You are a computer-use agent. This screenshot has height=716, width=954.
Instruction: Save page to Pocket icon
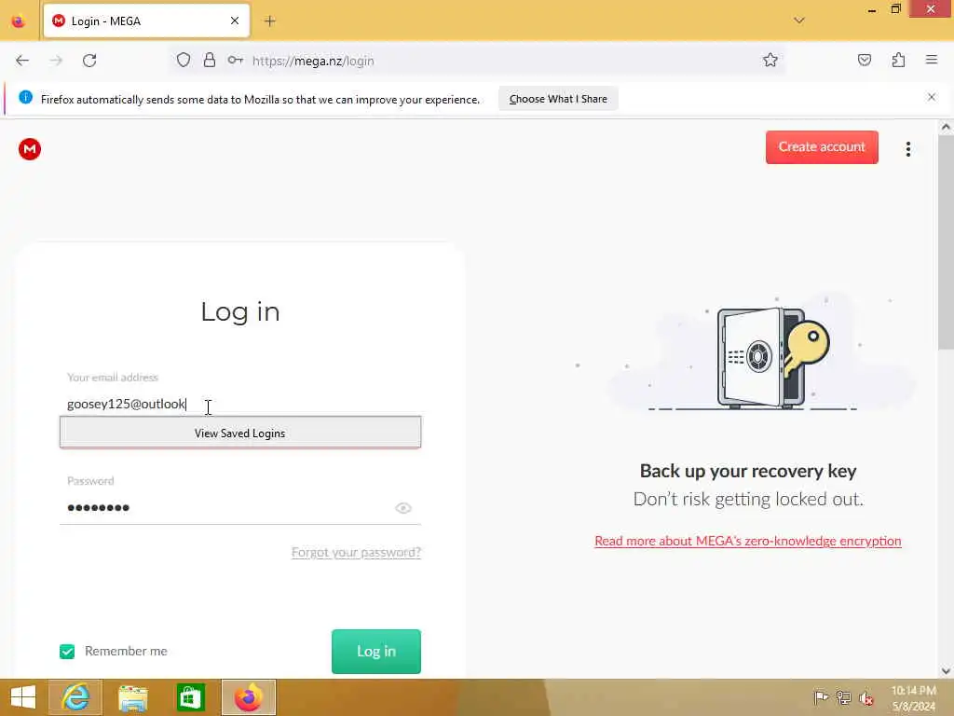tap(864, 61)
